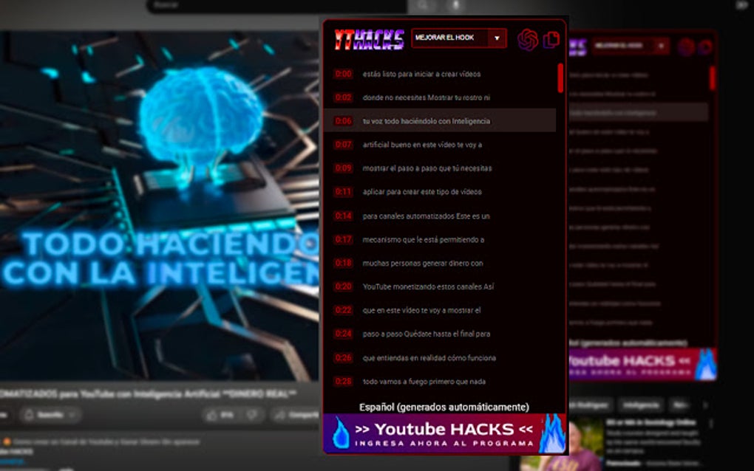Jump to timestamp 0:11

(343, 191)
